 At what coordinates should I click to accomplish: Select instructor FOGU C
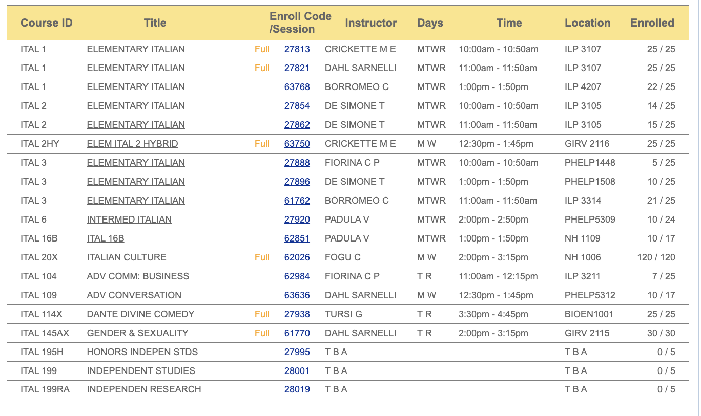pyautogui.click(x=343, y=257)
